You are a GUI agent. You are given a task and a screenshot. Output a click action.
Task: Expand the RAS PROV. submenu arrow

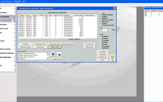click(14, 25)
